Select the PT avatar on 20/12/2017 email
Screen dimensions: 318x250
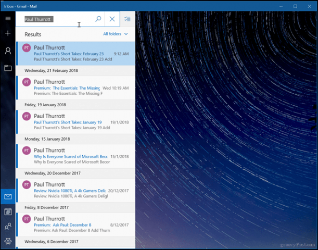(27, 185)
